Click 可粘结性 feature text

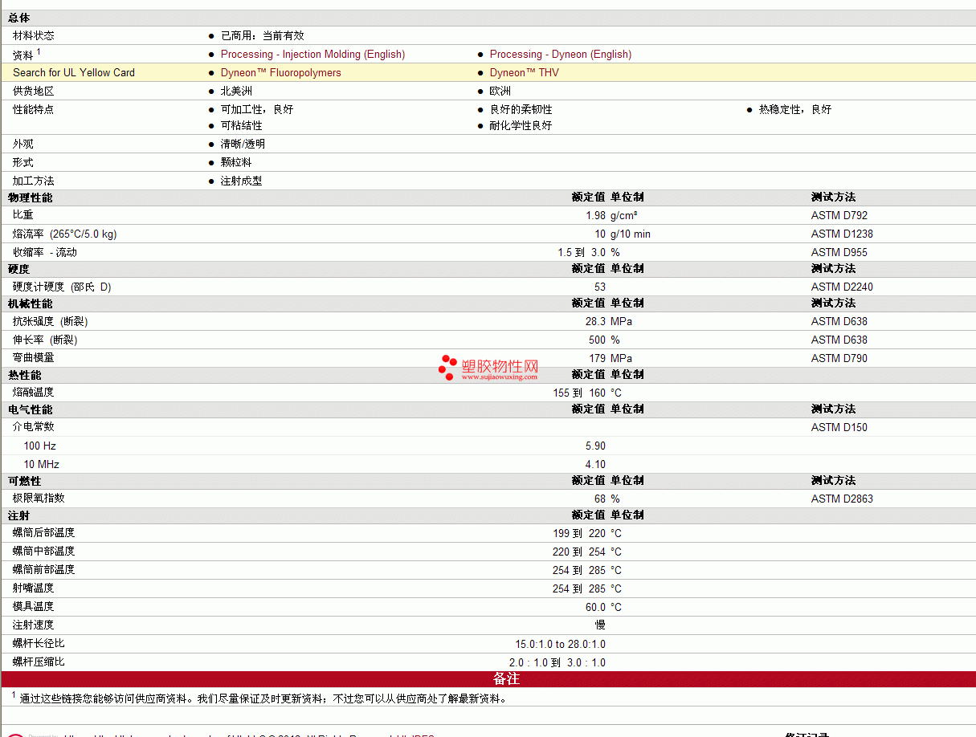[x=242, y=126]
